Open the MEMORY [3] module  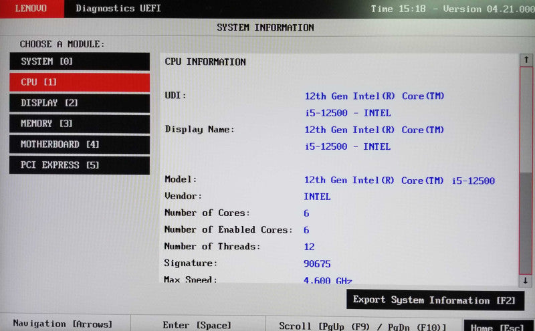point(80,124)
